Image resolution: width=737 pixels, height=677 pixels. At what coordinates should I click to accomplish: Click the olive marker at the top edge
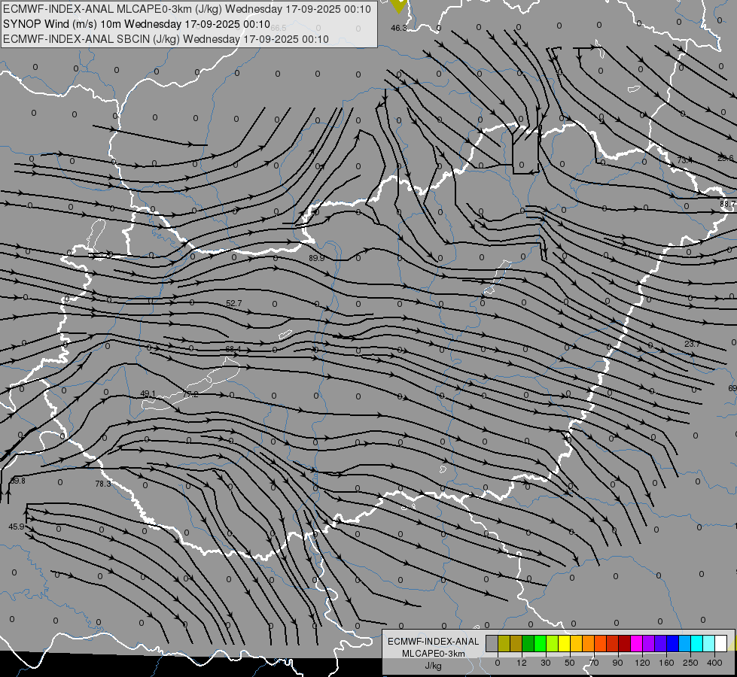(398, 5)
